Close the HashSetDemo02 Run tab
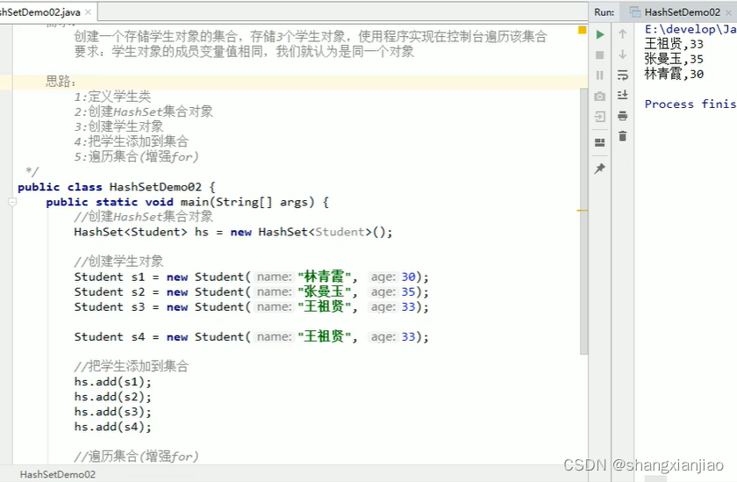 729,12
